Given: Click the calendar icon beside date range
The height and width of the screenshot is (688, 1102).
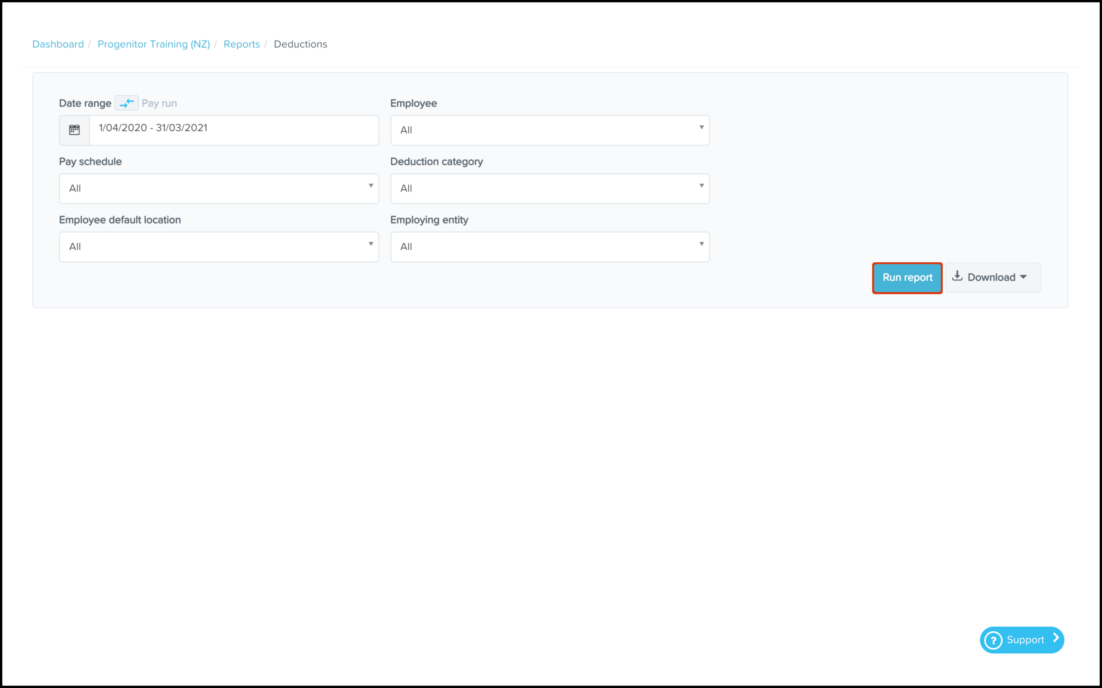Looking at the screenshot, I should [x=74, y=130].
